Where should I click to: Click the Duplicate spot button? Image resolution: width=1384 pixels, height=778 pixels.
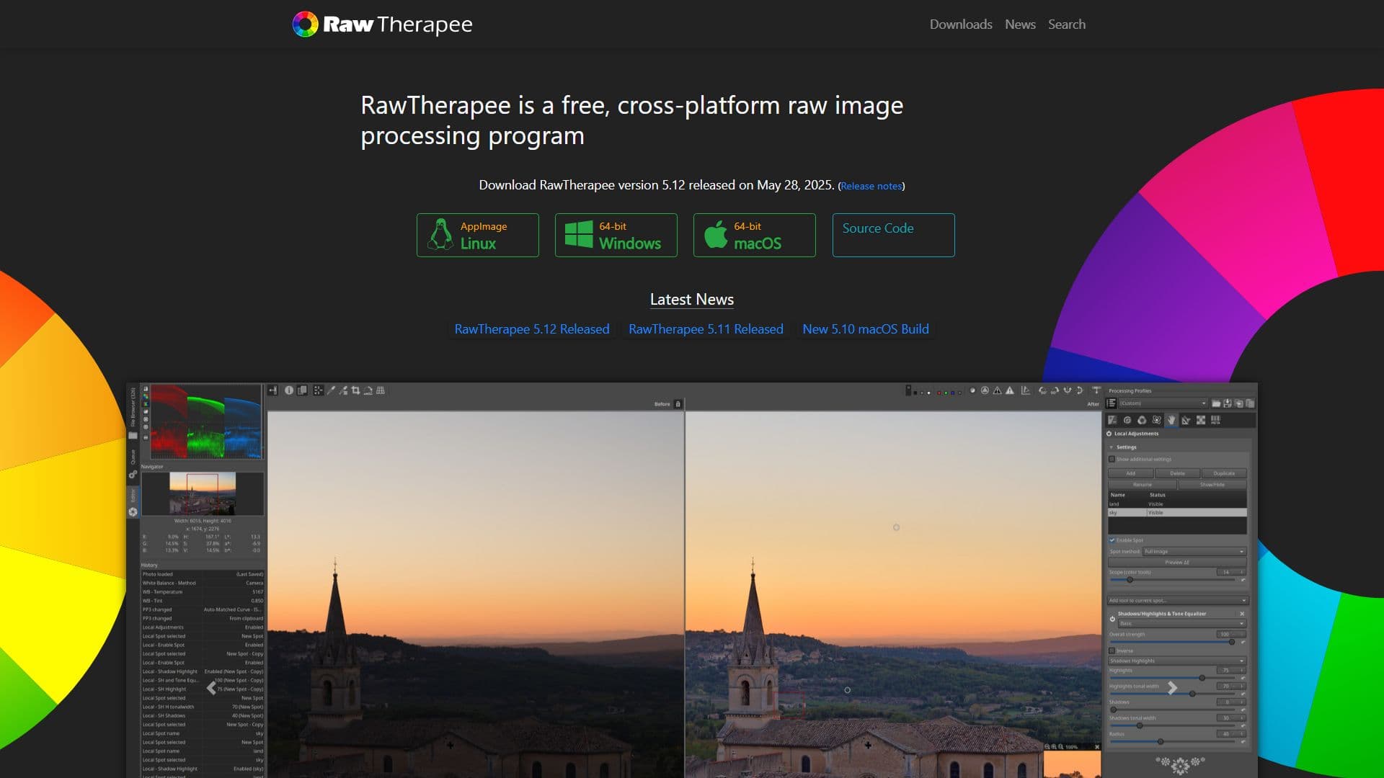pos(1224,473)
